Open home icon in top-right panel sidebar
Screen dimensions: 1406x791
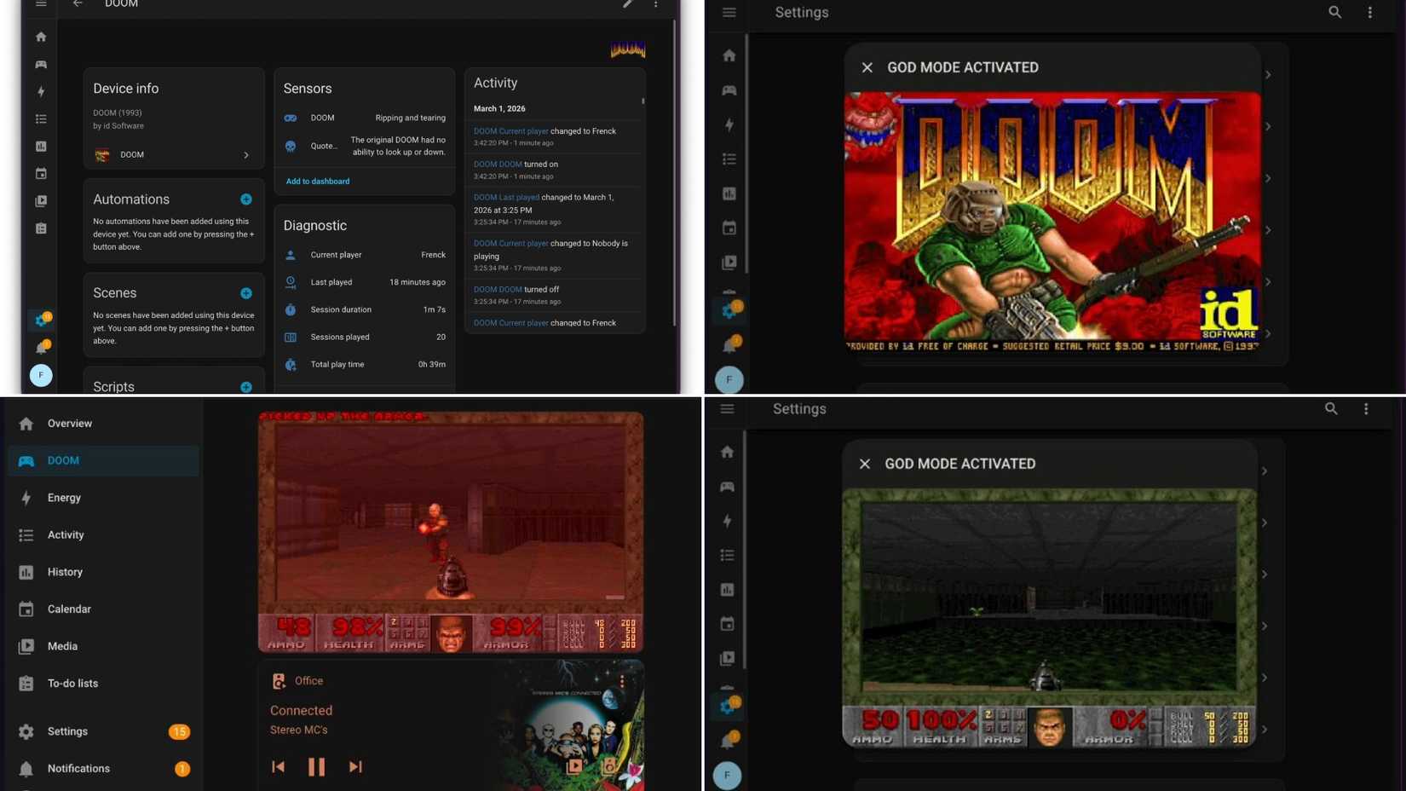729,55
